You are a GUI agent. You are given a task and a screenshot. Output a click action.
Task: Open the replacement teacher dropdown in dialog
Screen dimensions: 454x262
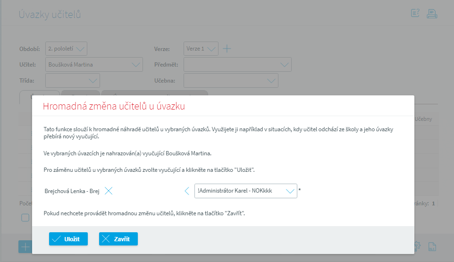click(x=246, y=191)
